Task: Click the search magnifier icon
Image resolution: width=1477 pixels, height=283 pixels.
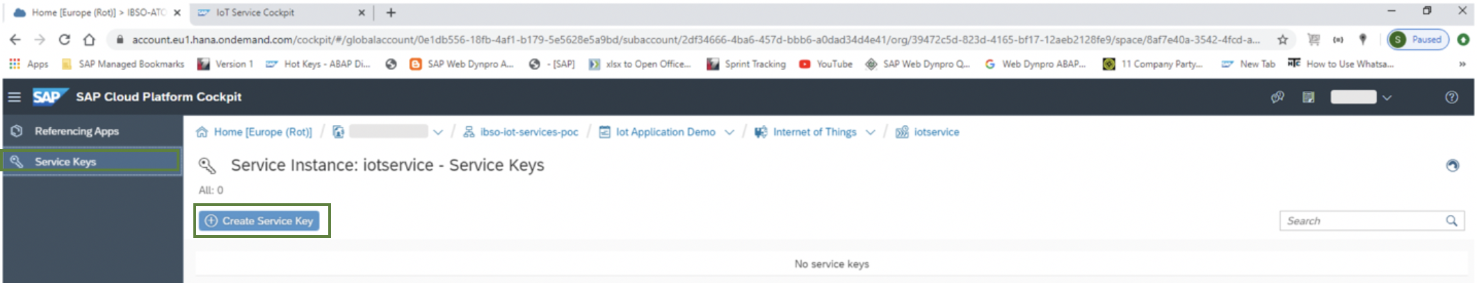Action: point(1452,221)
